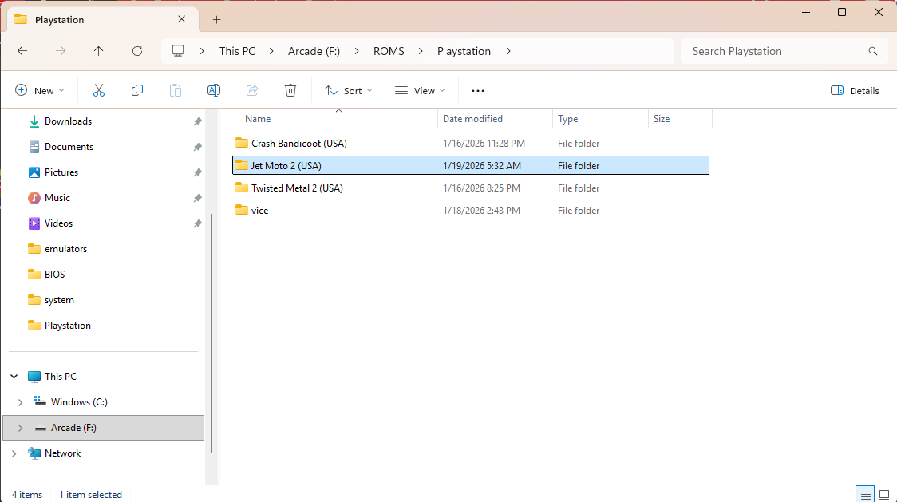Switch to large thumbnails view layout
Image resolution: width=897 pixels, height=502 pixels.
(x=883, y=495)
